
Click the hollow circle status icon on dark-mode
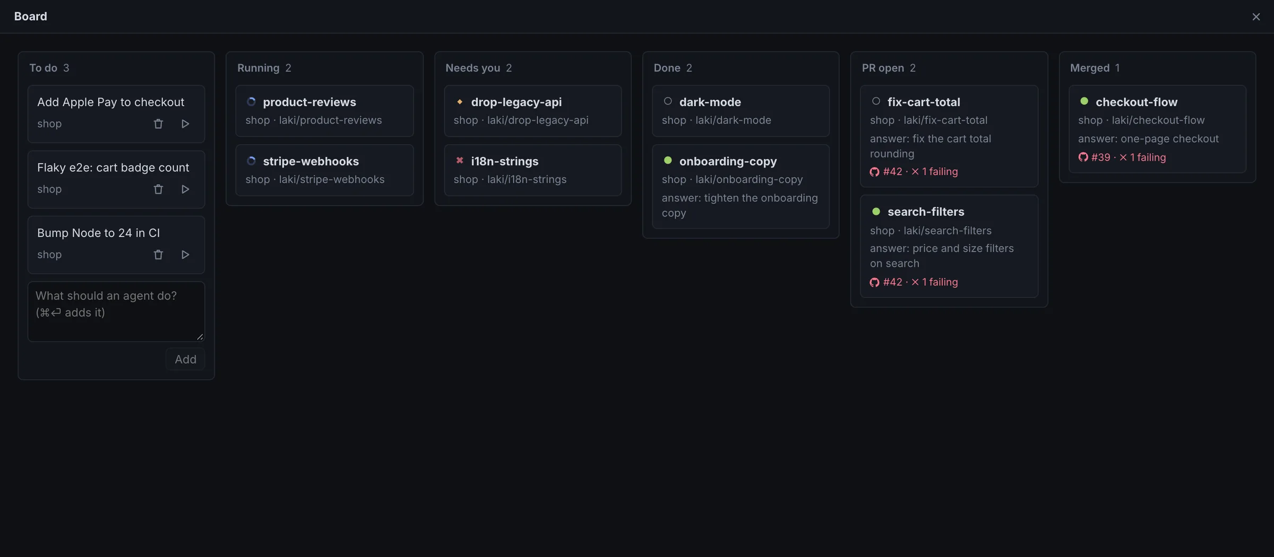(x=668, y=101)
